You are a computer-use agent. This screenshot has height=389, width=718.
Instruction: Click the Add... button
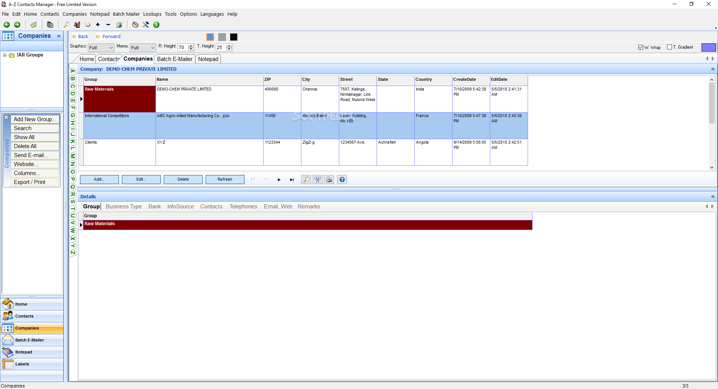99,180
